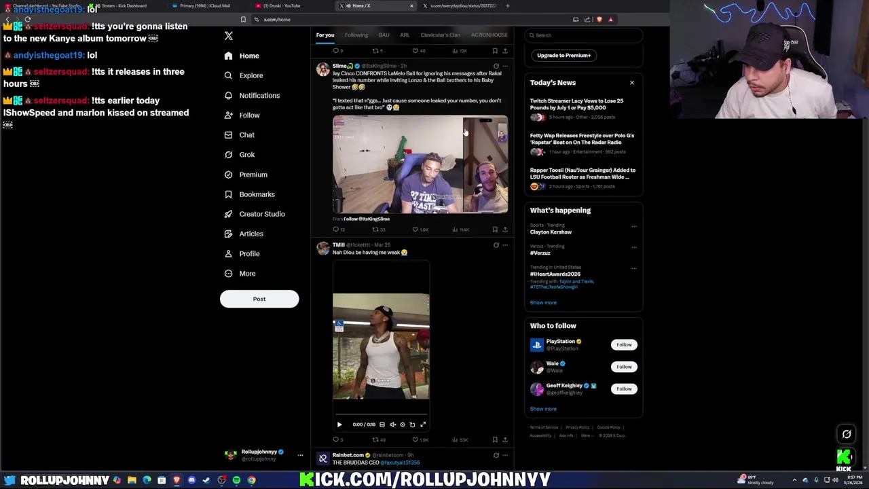Play the TMill tweet video

pyautogui.click(x=339, y=424)
